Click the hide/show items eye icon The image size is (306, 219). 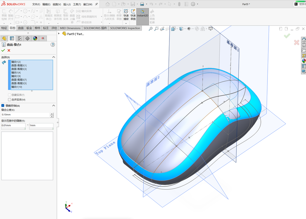(x=189, y=29)
